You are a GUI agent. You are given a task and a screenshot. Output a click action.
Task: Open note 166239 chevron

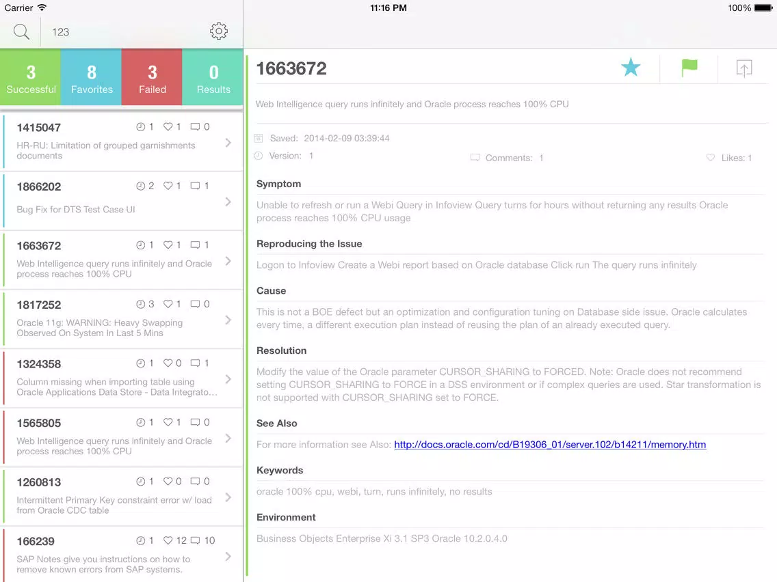(x=228, y=556)
